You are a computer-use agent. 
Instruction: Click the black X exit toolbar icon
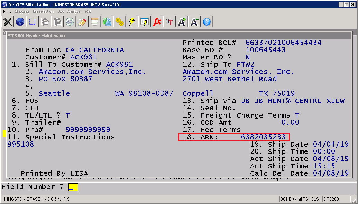click(x=8, y=22)
